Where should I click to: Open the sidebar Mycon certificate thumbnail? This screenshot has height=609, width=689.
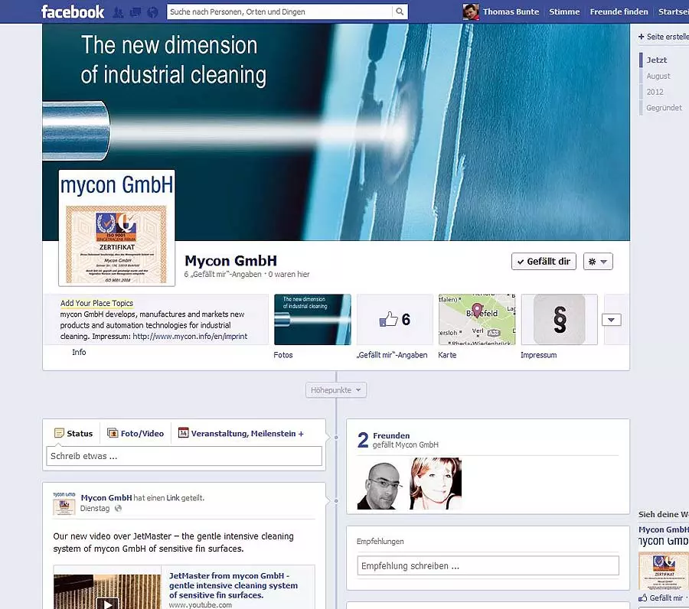[x=664, y=571]
